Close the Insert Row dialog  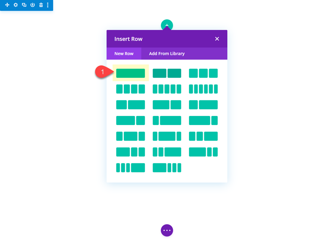(217, 39)
